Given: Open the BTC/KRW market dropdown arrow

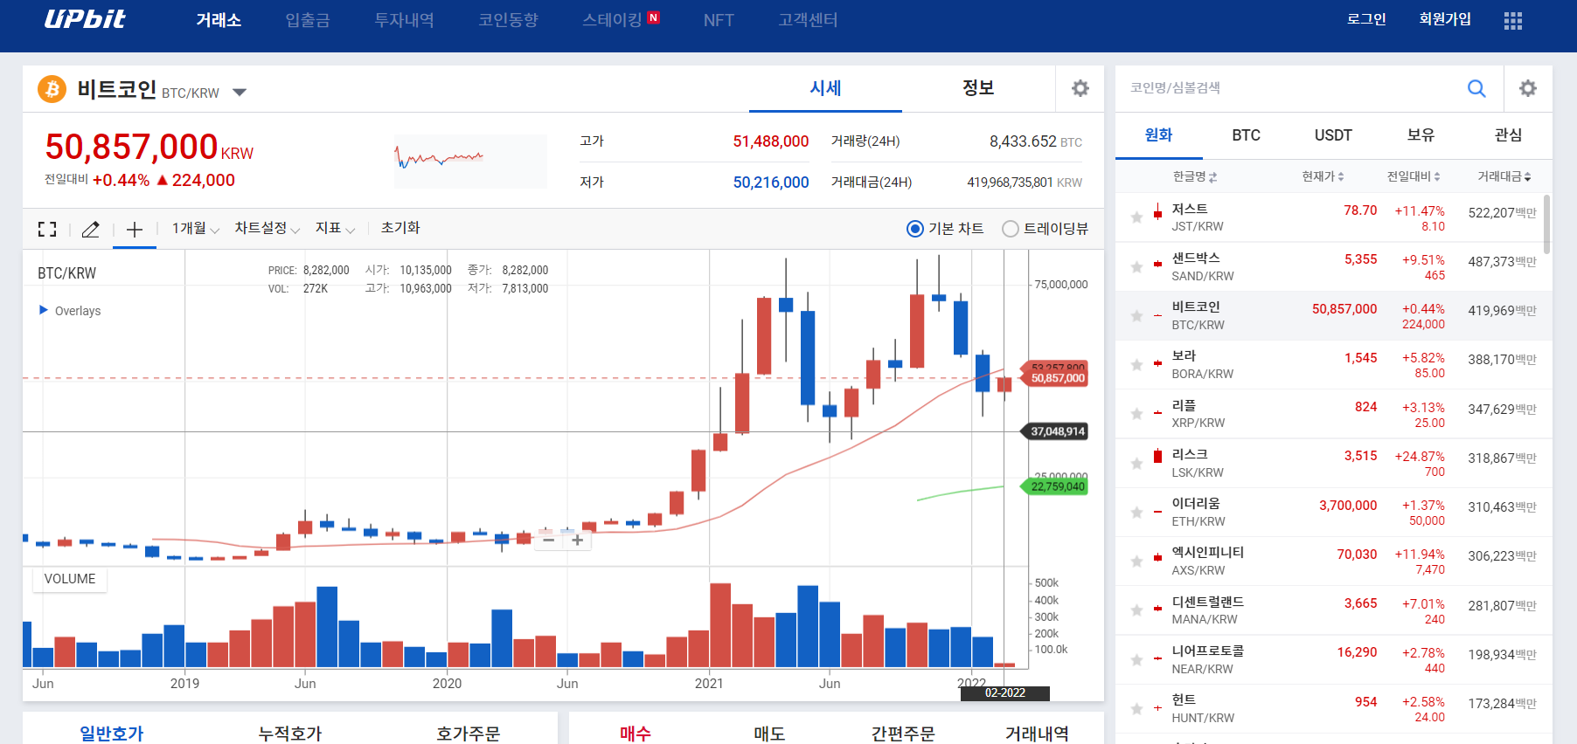Looking at the screenshot, I should tap(240, 93).
